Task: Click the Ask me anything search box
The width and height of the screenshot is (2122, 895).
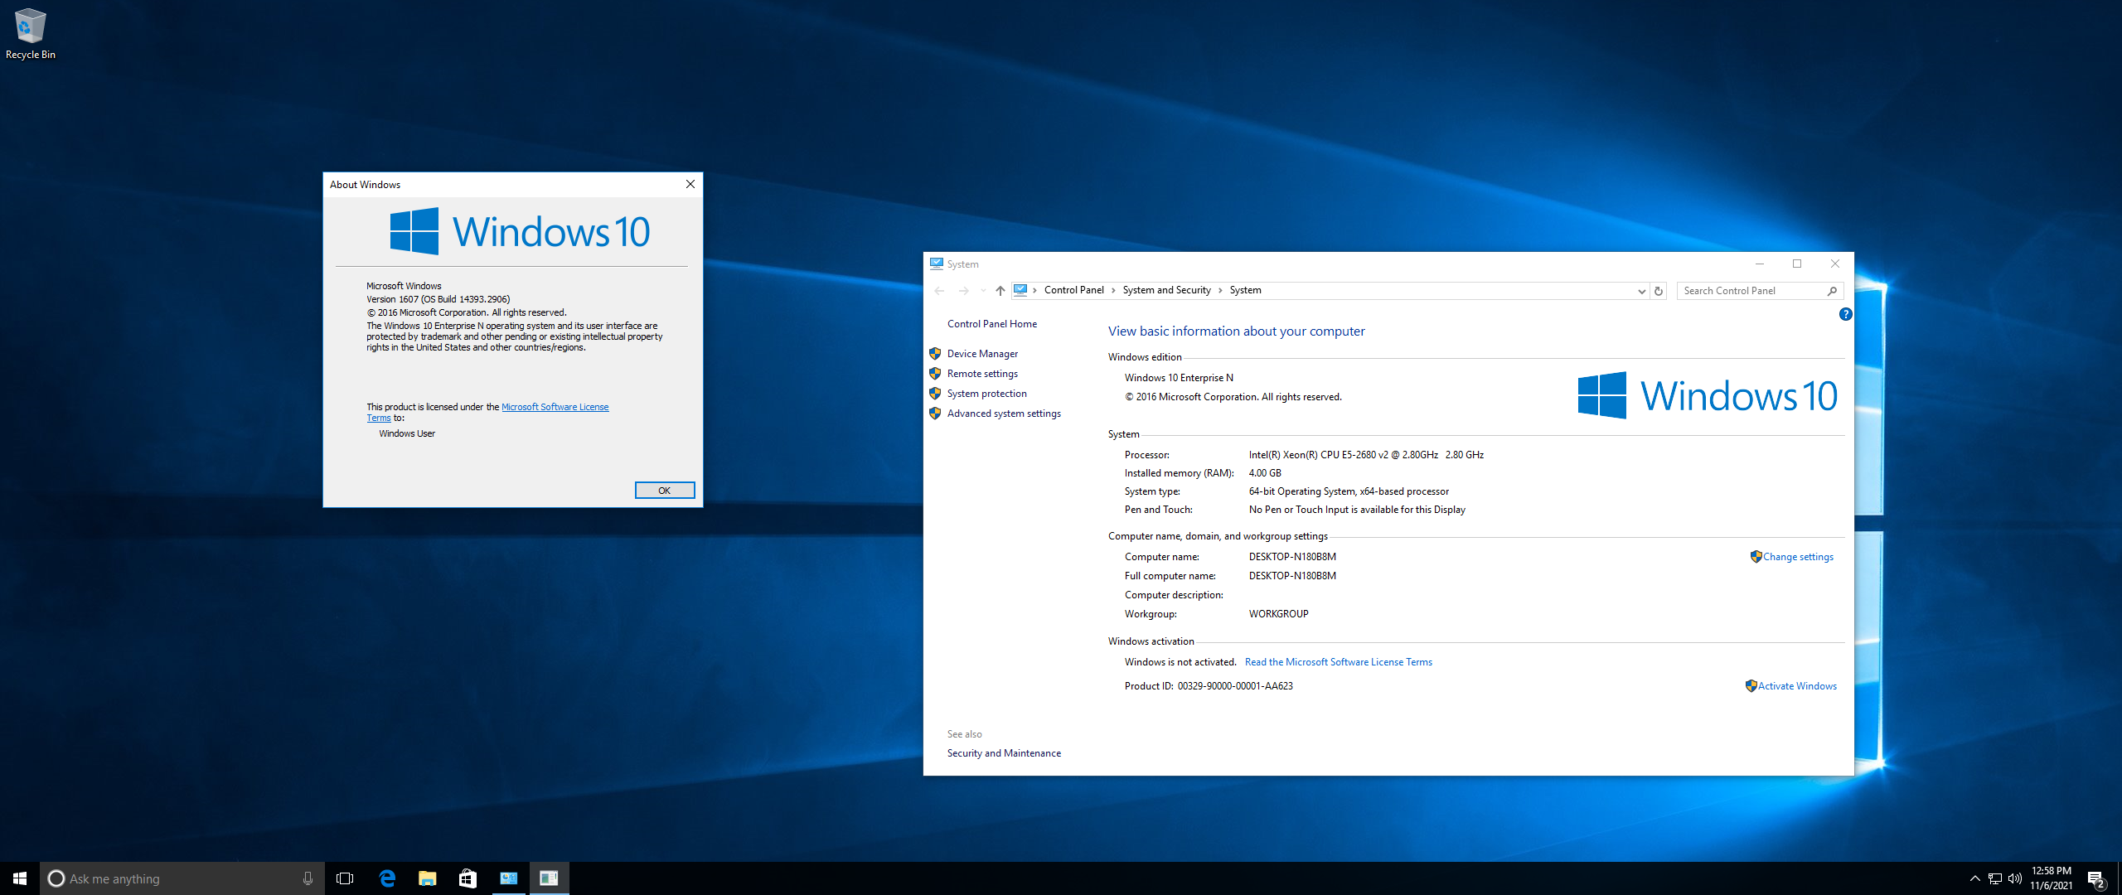Action: pos(182,878)
